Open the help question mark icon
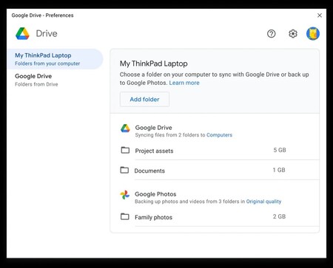This screenshot has width=333, height=268. [x=272, y=34]
